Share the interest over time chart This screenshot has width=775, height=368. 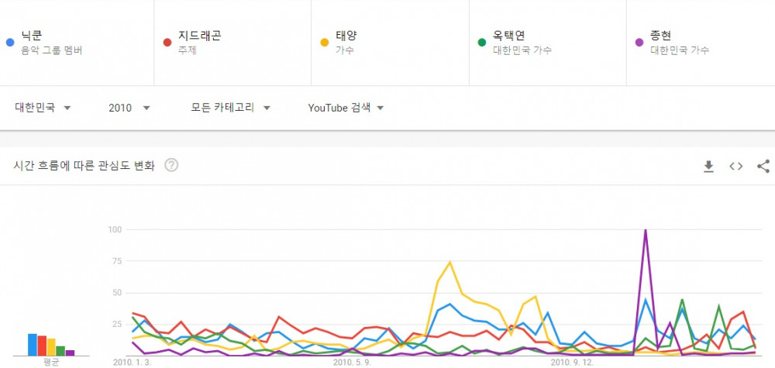[x=763, y=167]
